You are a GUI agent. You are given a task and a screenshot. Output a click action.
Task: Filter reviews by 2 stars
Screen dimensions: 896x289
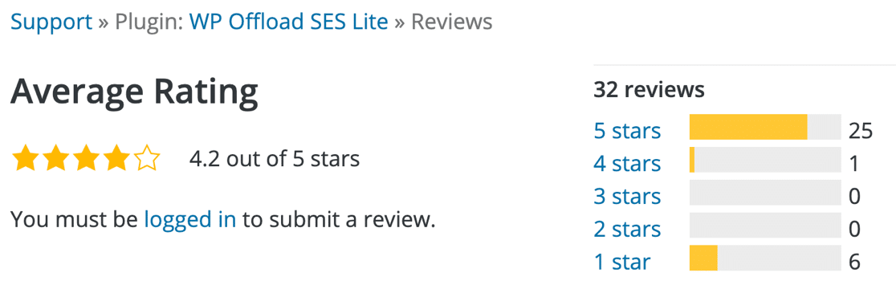coord(627,229)
